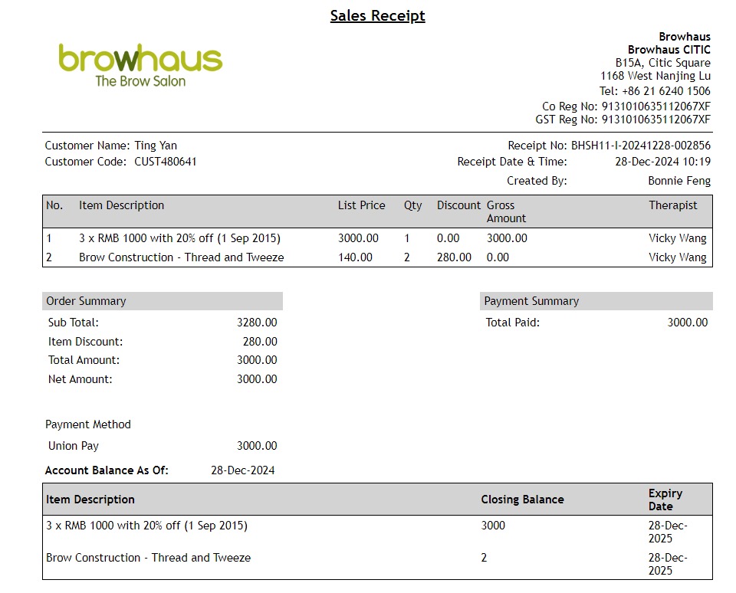Viewport: 736px width, 593px height.
Task: Click the GST Reg No value
Action: coord(655,120)
